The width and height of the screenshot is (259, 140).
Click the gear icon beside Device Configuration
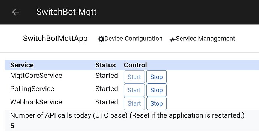tap(101, 39)
